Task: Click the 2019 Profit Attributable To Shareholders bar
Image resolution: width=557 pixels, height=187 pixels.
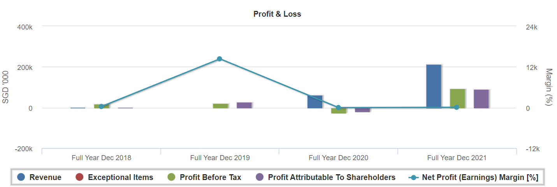Action: tap(244, 105)
